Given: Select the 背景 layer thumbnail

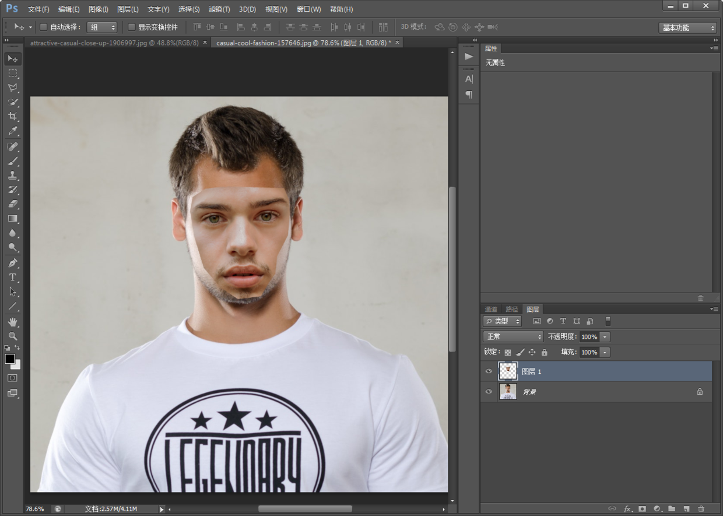Looking at the screenshot, I should click(x=508, y=392).
